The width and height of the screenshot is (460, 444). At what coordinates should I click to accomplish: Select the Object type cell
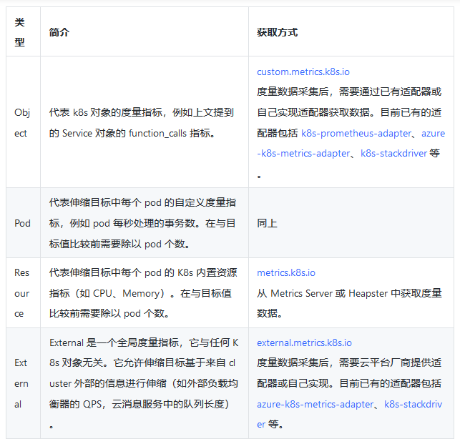point(23,122)
